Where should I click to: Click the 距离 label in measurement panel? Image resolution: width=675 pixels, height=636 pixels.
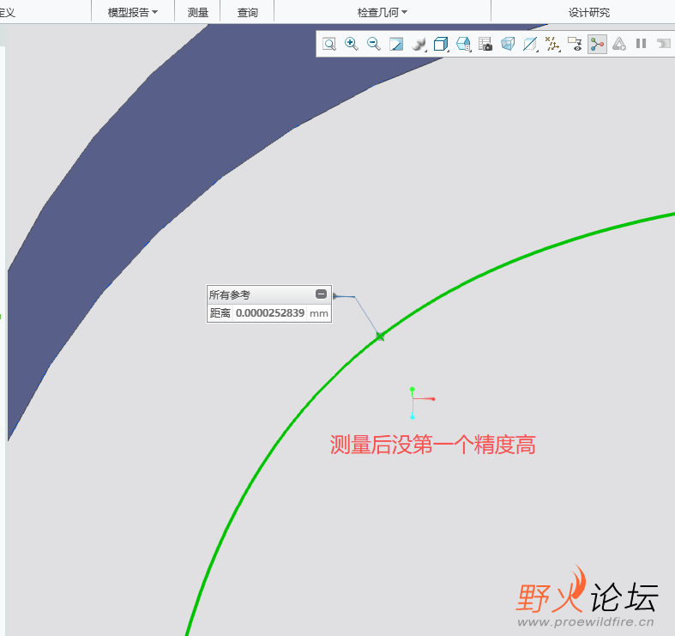(x=220, y=312)
